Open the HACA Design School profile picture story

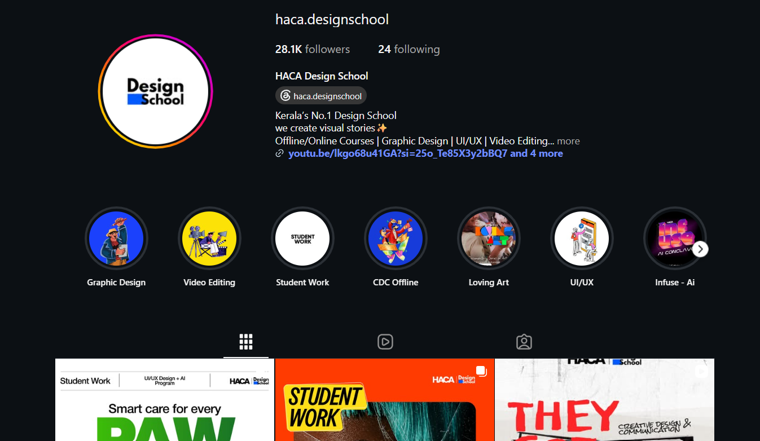point(155,91)
